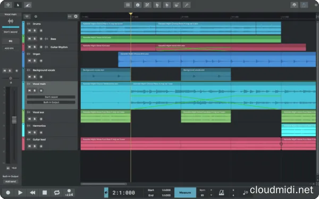The width and height of the screenshot is (319, 199).
Task: Mute the Vocal main track
Action: pos(29,91)
